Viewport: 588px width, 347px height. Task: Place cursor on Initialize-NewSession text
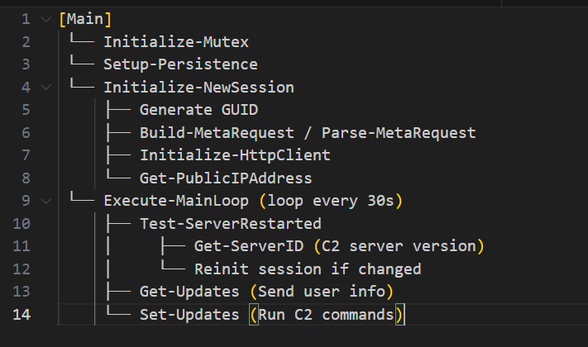pos(198,88)
